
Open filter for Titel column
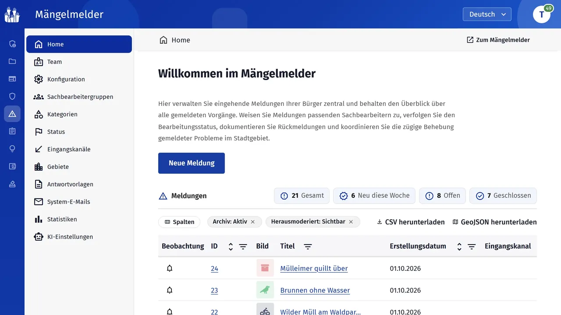click(308, 247)
